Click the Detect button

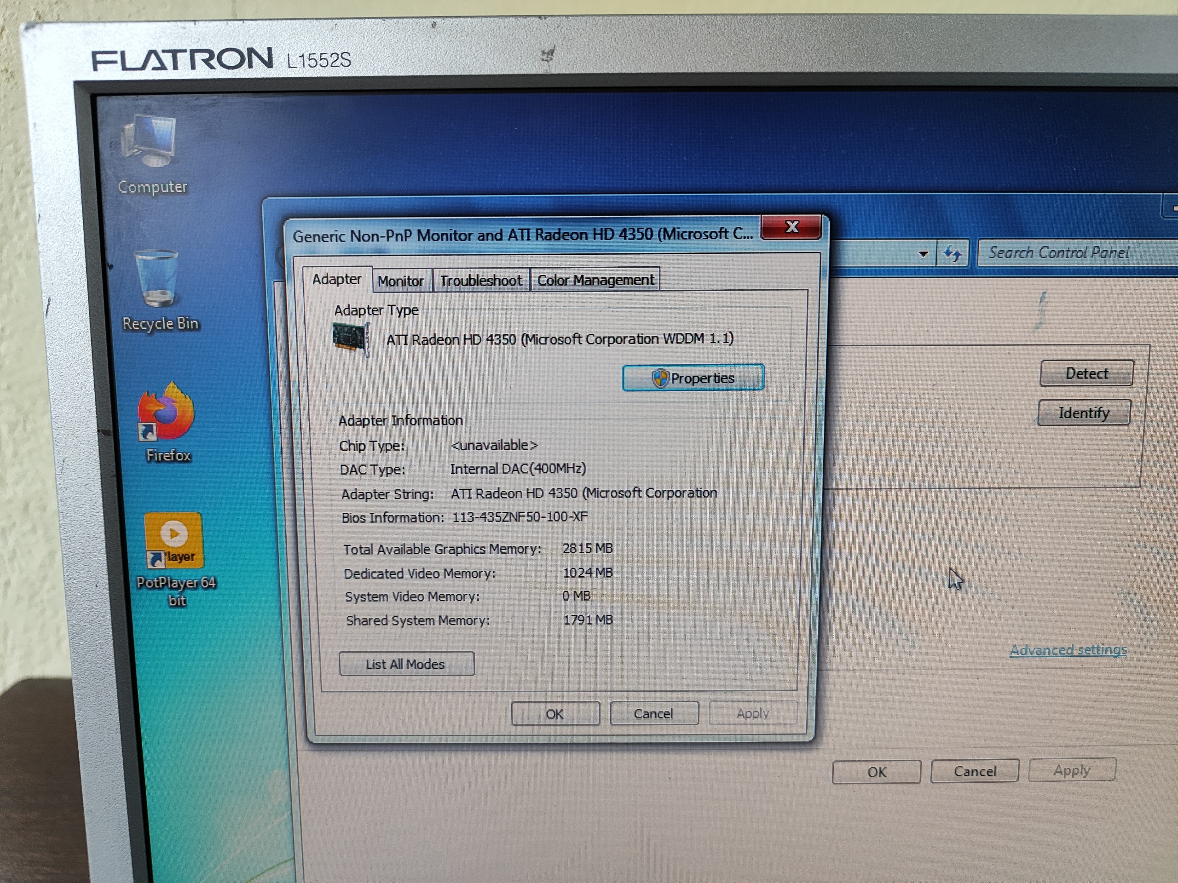pos(1086,373)
